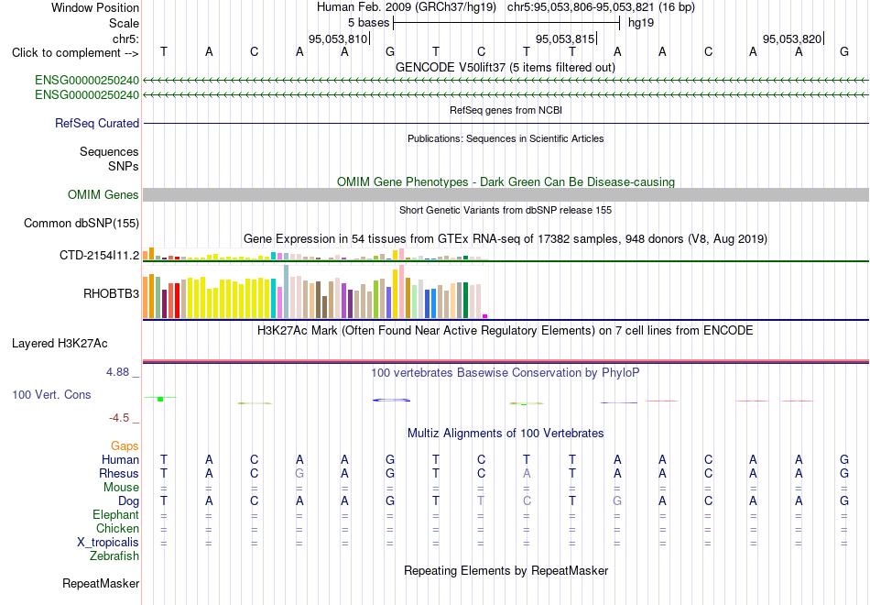
Task: Select the Zebrafish species row label
Action: coord(114,555)
